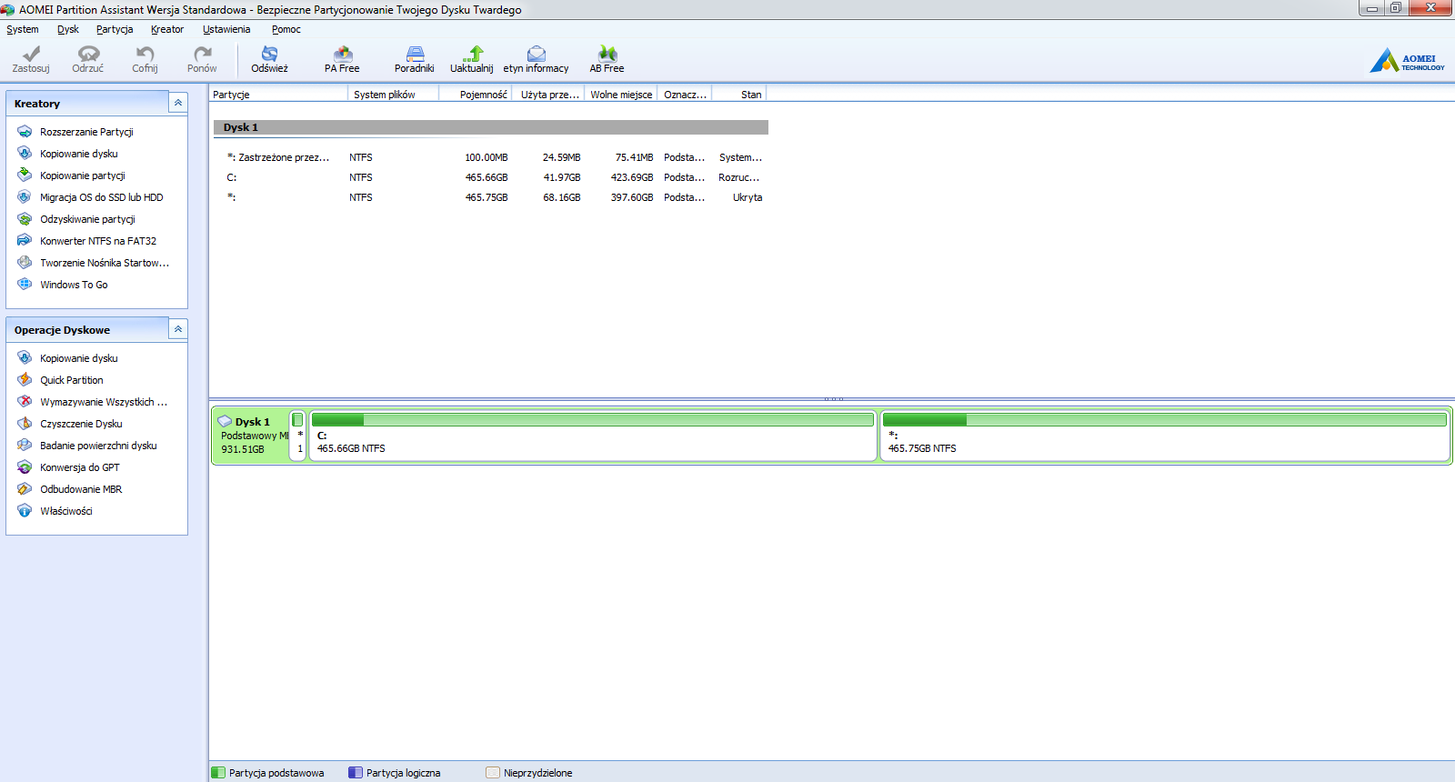
Task: Select the C: partition row in list
Action: click(x=490, y=177)
